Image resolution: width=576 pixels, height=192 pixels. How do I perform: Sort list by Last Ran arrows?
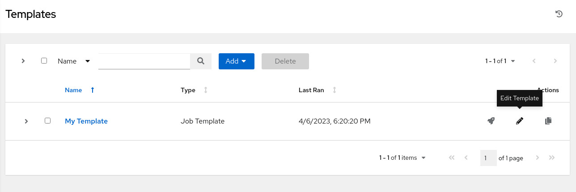coord(334,90)
